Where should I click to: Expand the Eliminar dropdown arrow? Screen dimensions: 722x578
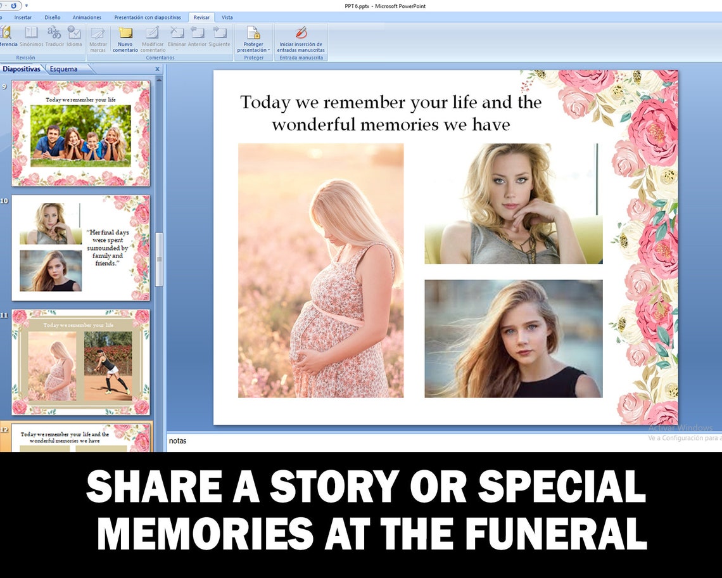click(176, 51)
